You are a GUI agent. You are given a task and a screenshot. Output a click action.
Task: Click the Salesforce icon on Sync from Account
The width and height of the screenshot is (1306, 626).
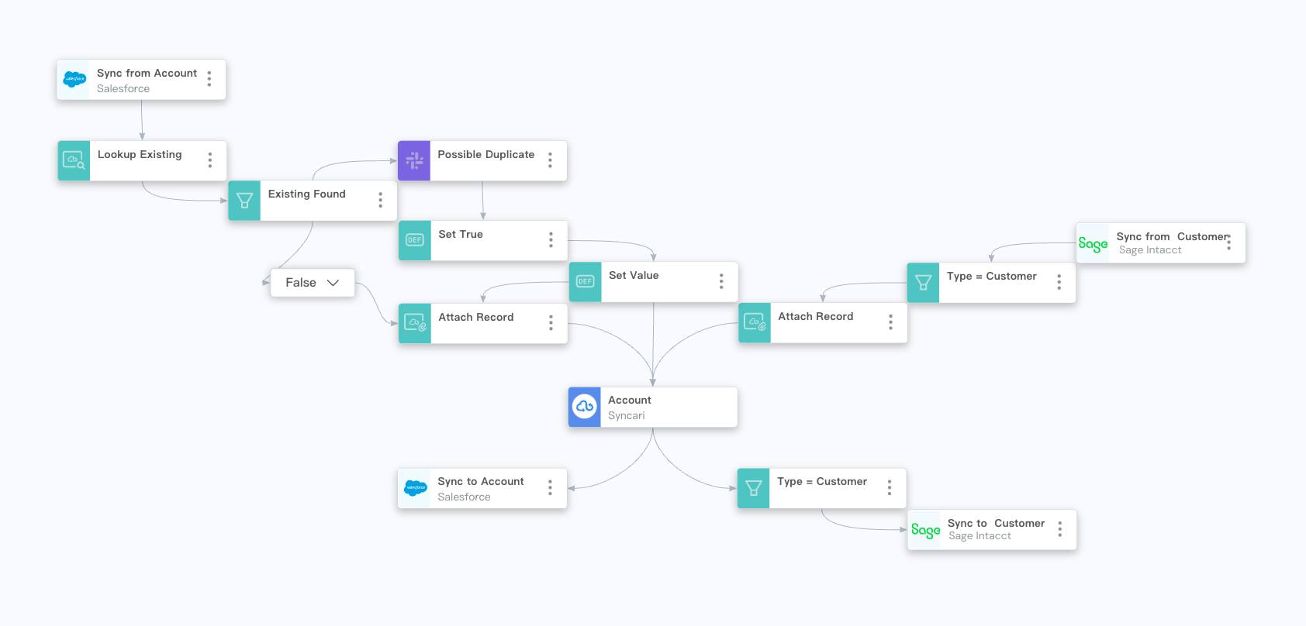tap(74, 79)
